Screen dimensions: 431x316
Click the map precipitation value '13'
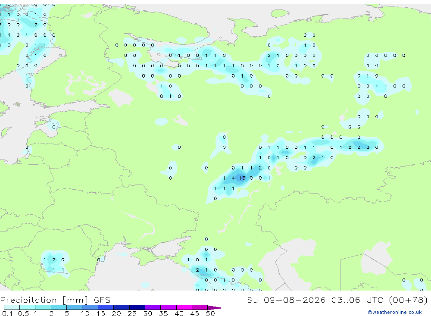pos(242,178)
